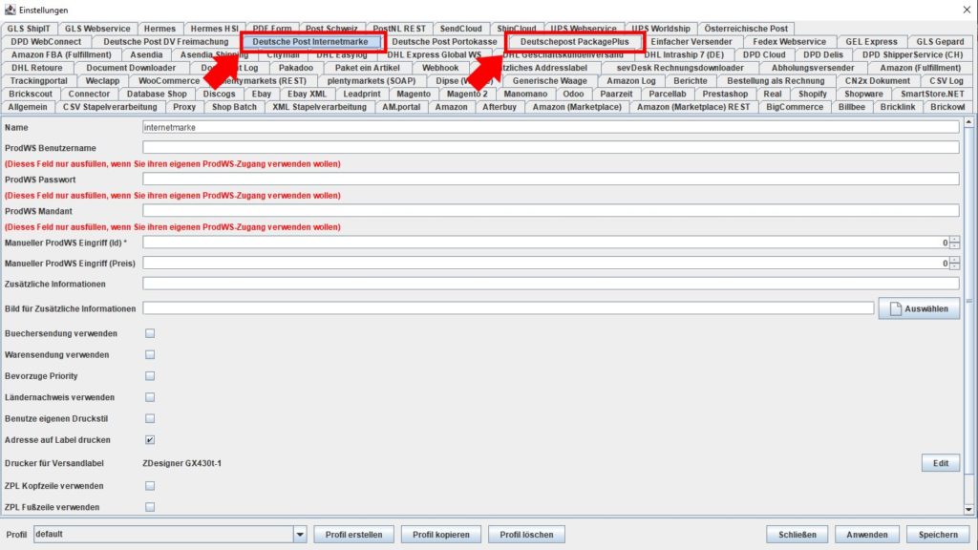The width and height of the screenshot is (978, 550).
Task: Uncheck Adresse auf Label drucken
Action: (150, 439)
